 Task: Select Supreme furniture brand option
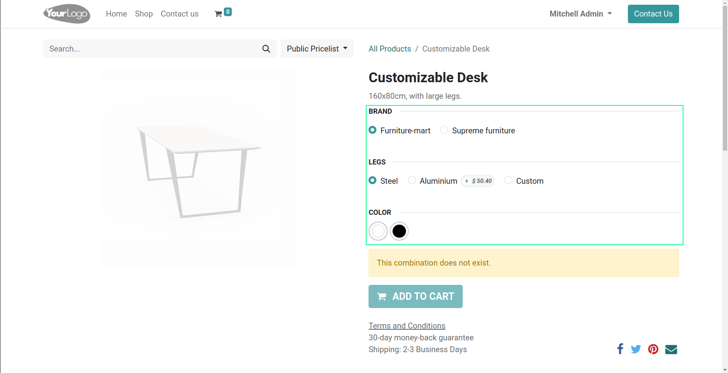(444, 130)
